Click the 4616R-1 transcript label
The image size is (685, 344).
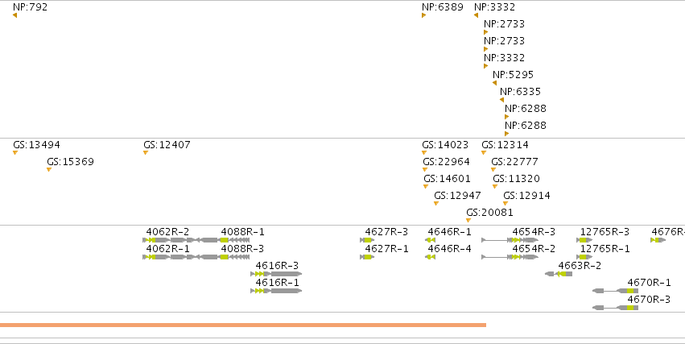click(x=278, y=283)
